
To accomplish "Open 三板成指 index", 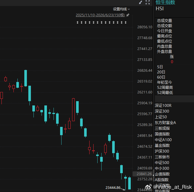I will coord(162,128).
